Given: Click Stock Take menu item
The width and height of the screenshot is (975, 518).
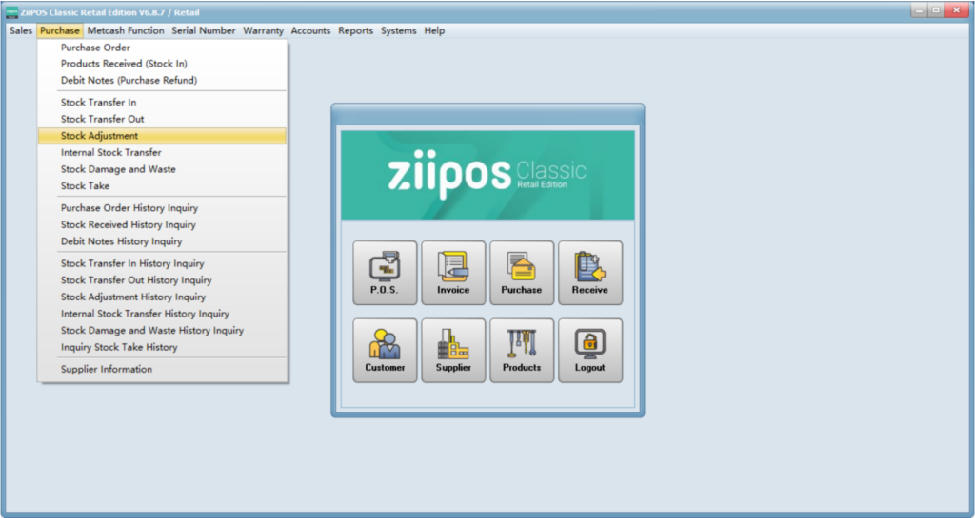Looking at the screenshot, I should [x=85, y=186].
